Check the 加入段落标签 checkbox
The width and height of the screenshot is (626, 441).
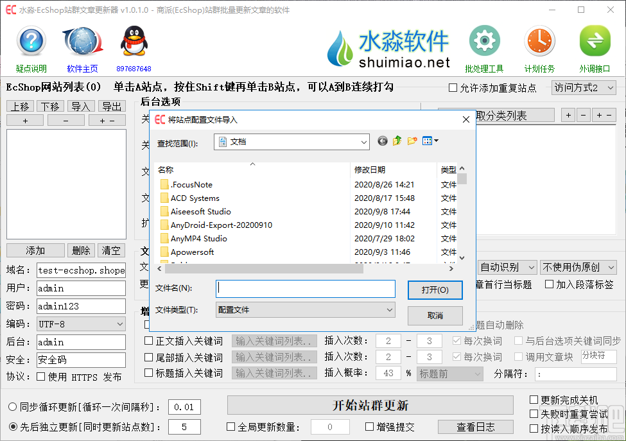pos(549,284)
